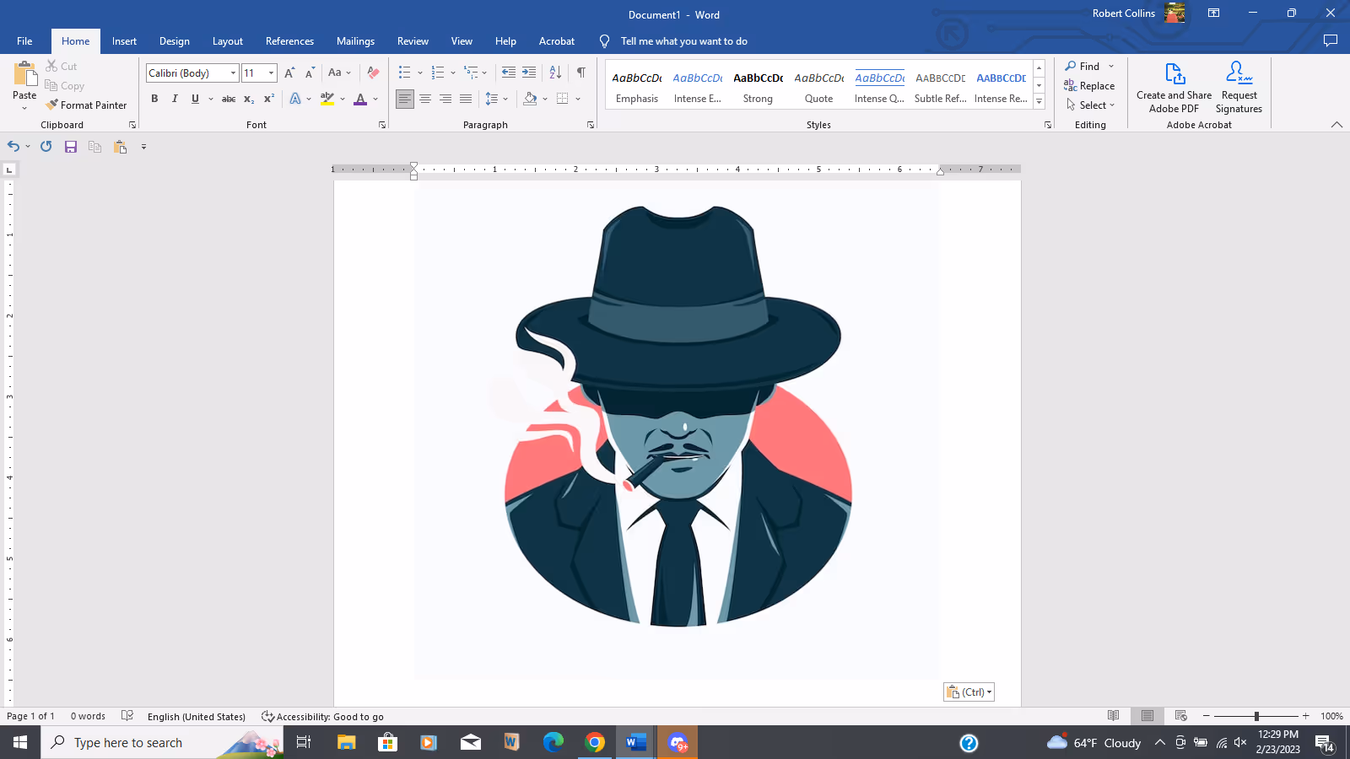The width and height of the screenshot is (1350, 759).
Task: Toggle Bold formatting
Action: click(154, 100)
